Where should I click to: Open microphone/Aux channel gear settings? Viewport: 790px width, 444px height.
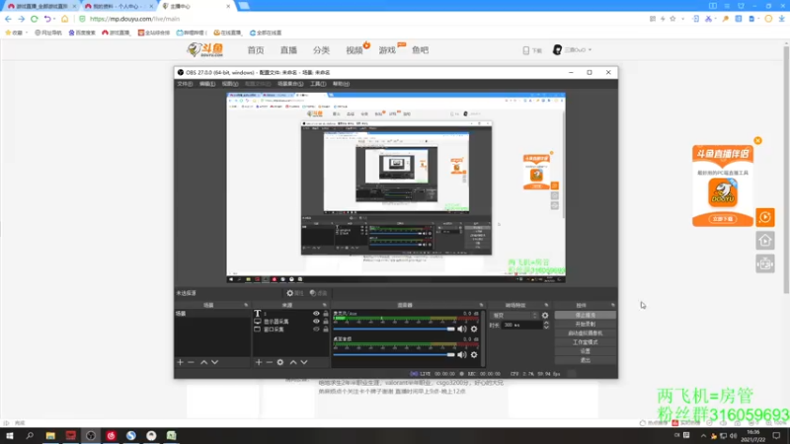point(474,329)
